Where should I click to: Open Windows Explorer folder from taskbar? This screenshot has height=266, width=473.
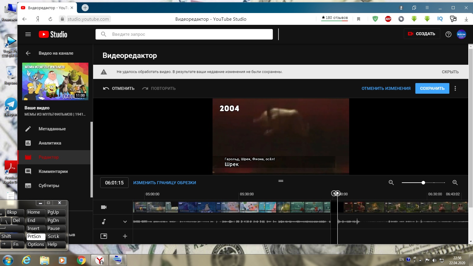click(x=45, y=260)
